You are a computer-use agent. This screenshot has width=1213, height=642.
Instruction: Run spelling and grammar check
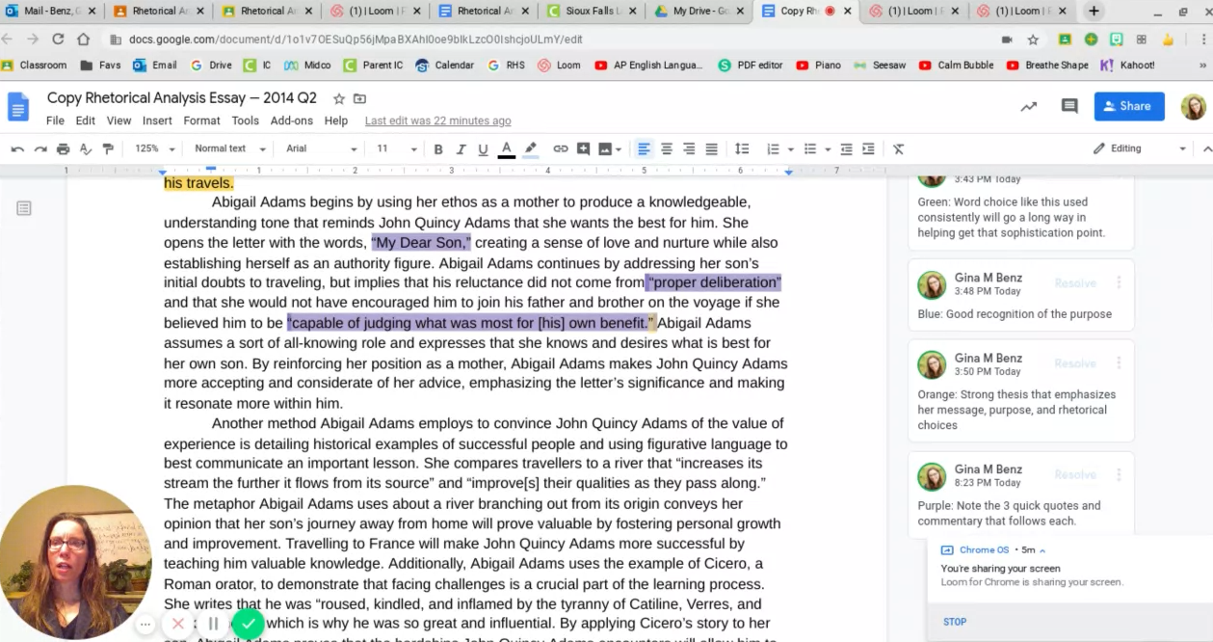pos(86,149)
